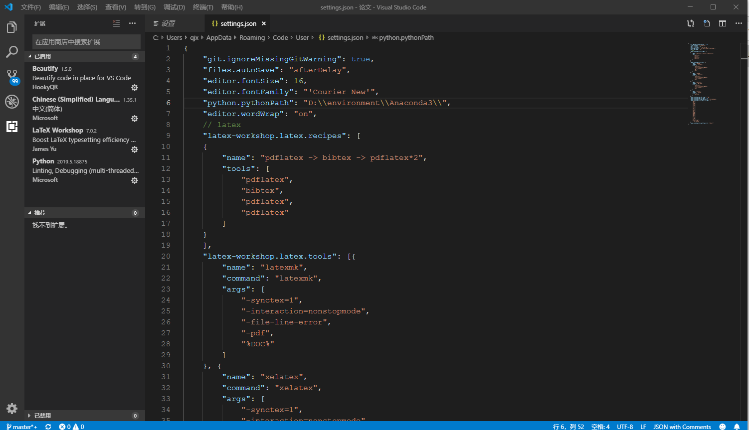
Task: Click the "xelatex" name value on line 31
Action: [x=282, y=377]
